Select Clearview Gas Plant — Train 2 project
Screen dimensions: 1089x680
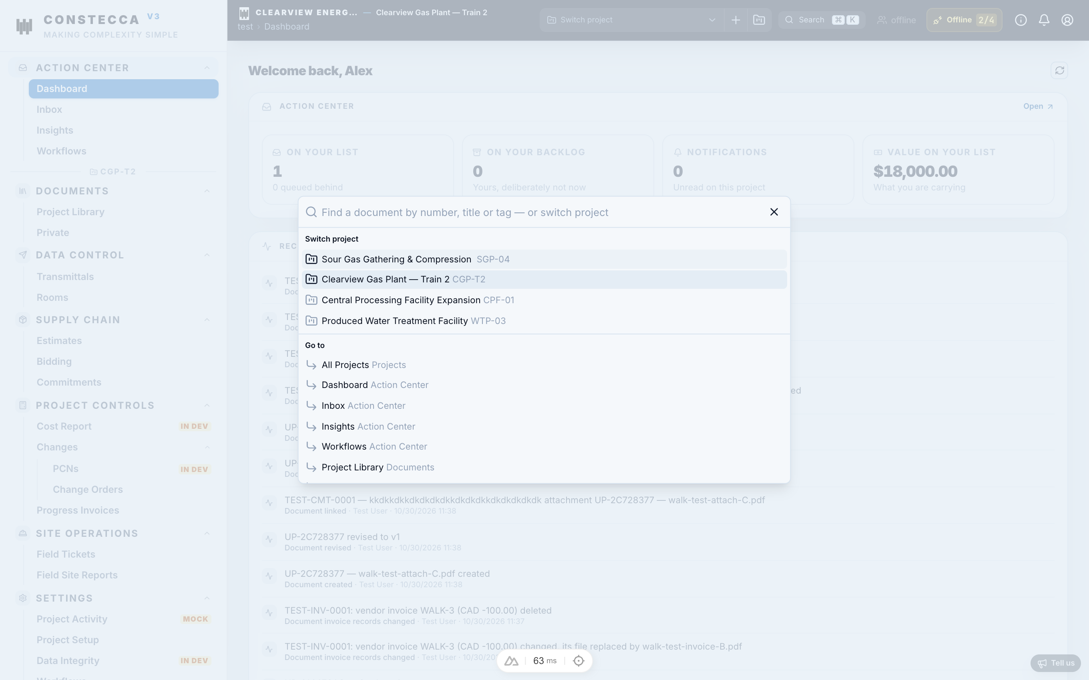click(544, 279)
